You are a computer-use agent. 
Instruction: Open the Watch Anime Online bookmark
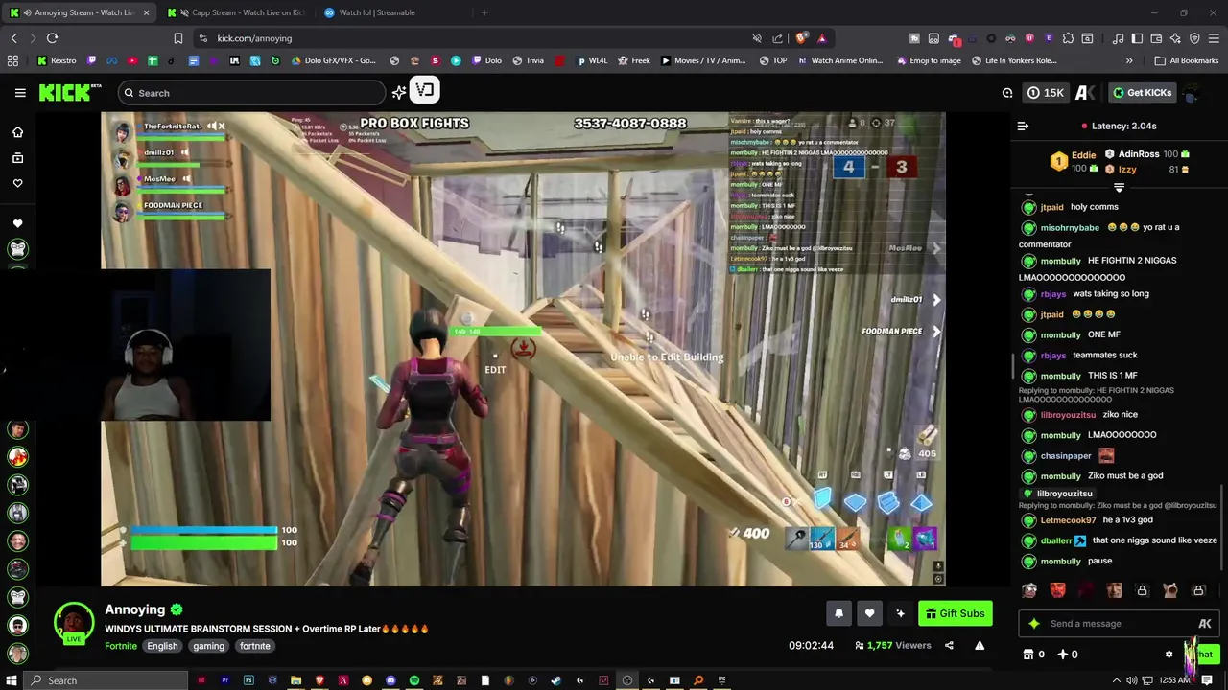click(x=838, y=60)
